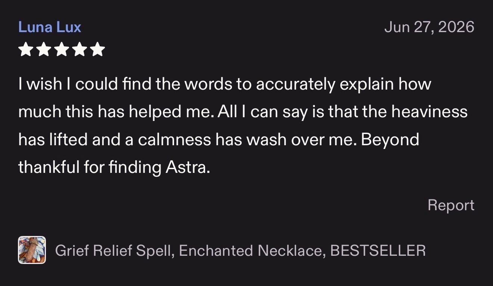Click the fifth rating star
Viewport: 493px width, 286px height.
(x=97, y=49)
